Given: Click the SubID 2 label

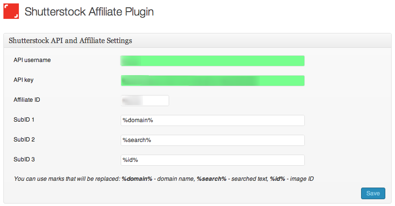Looking at the screenshot, I should (x=24, y=140).
